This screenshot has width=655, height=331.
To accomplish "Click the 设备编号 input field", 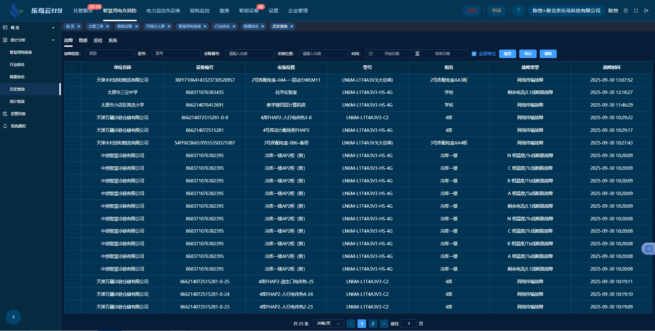I will tap(250, 54).
